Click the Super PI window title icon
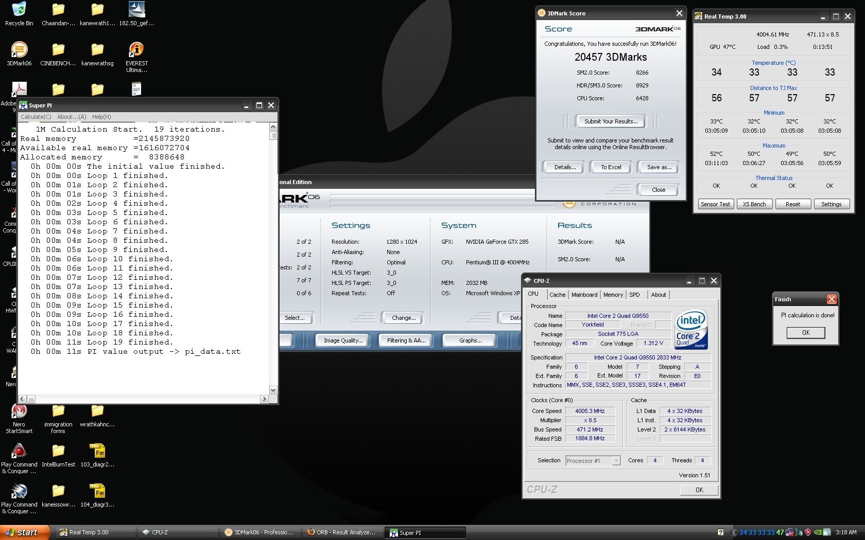Viewport: 865px width, 540px height. click(x=23, y=105)
